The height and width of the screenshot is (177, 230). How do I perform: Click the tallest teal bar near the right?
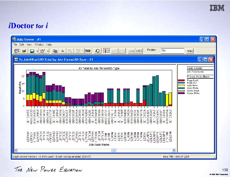click(157, 91)
